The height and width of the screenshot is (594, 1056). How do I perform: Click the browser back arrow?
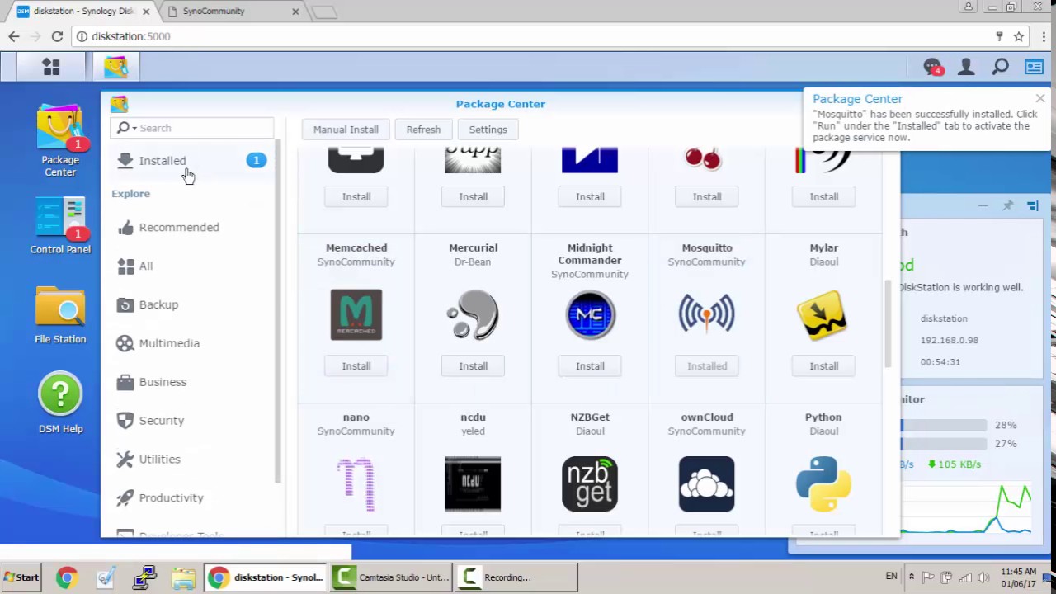pyautogui.click(x=14, y=36)
